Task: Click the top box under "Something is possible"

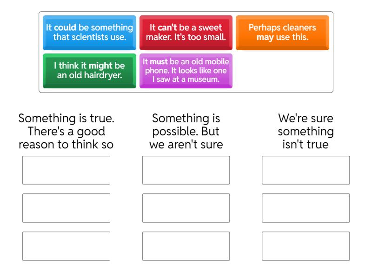Action: [186, 170]
